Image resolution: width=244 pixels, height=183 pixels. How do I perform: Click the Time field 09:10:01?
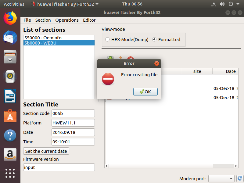tap(73, 142)
